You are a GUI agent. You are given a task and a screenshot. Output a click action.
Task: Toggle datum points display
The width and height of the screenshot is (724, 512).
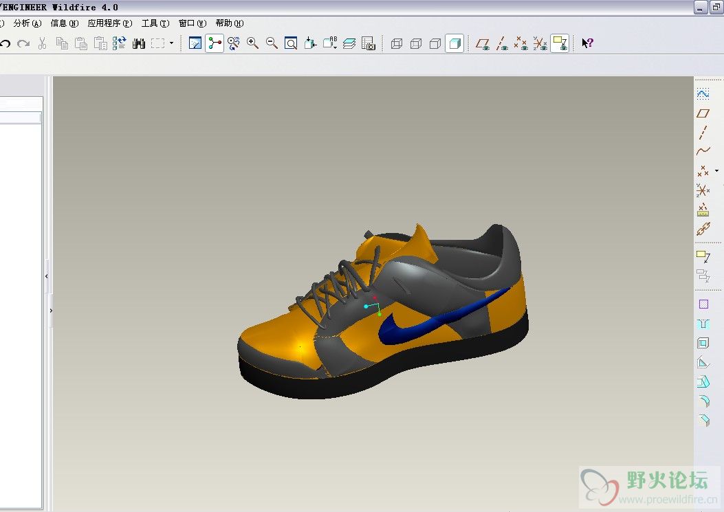[x=521, y=43]
